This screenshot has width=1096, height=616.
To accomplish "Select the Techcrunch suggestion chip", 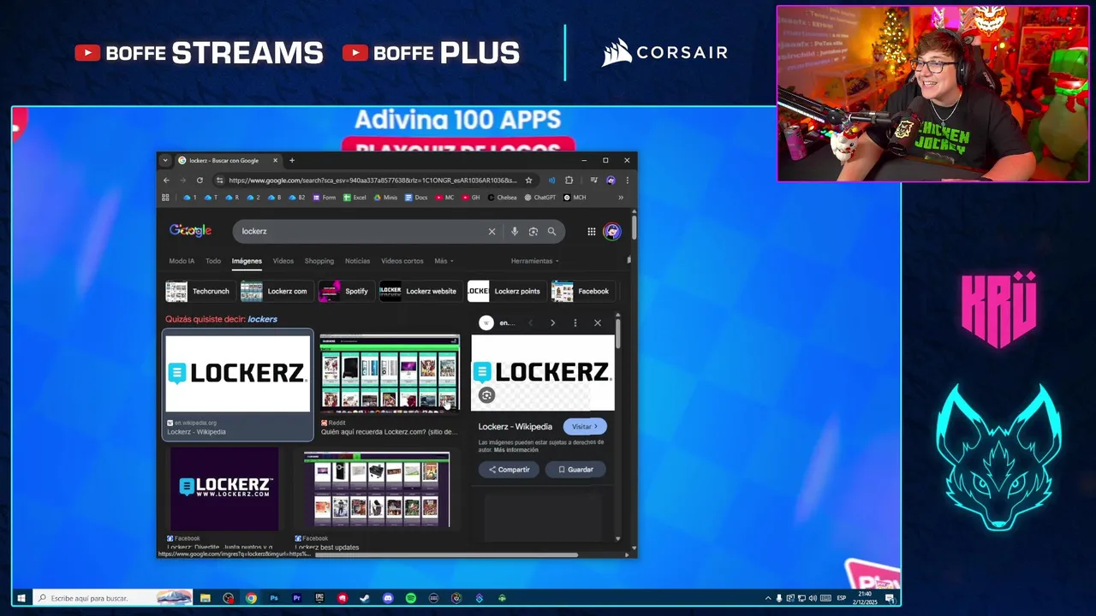I will pos(199,291).
